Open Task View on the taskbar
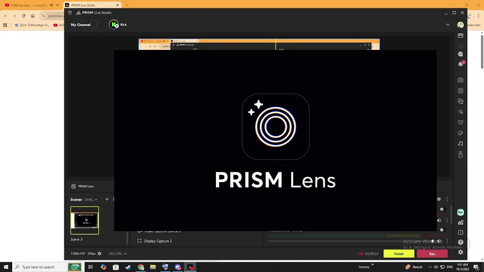 click(x=91, y=267)
